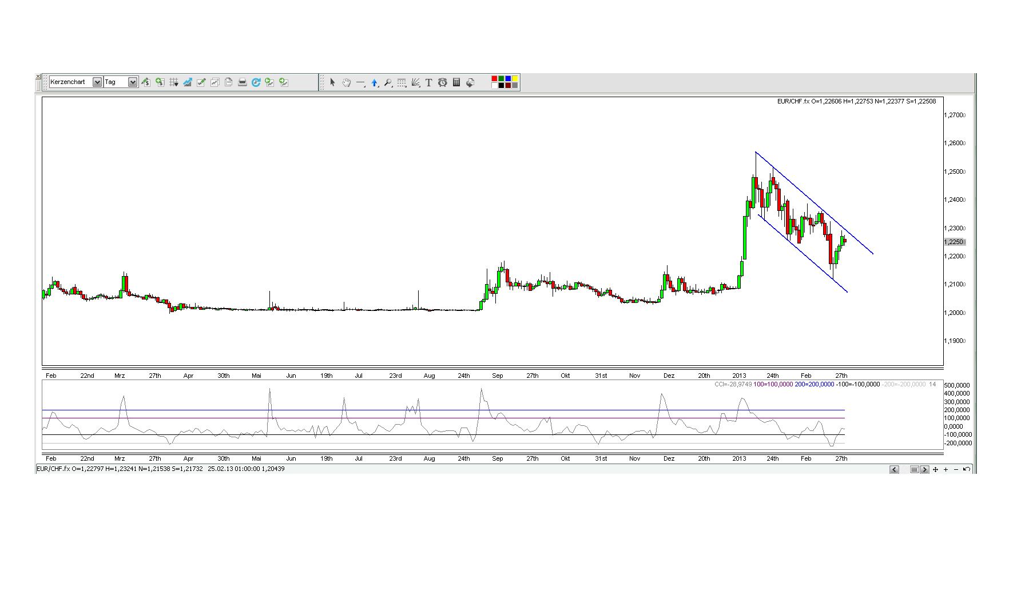Open the grid options dropdown icon

173,82
